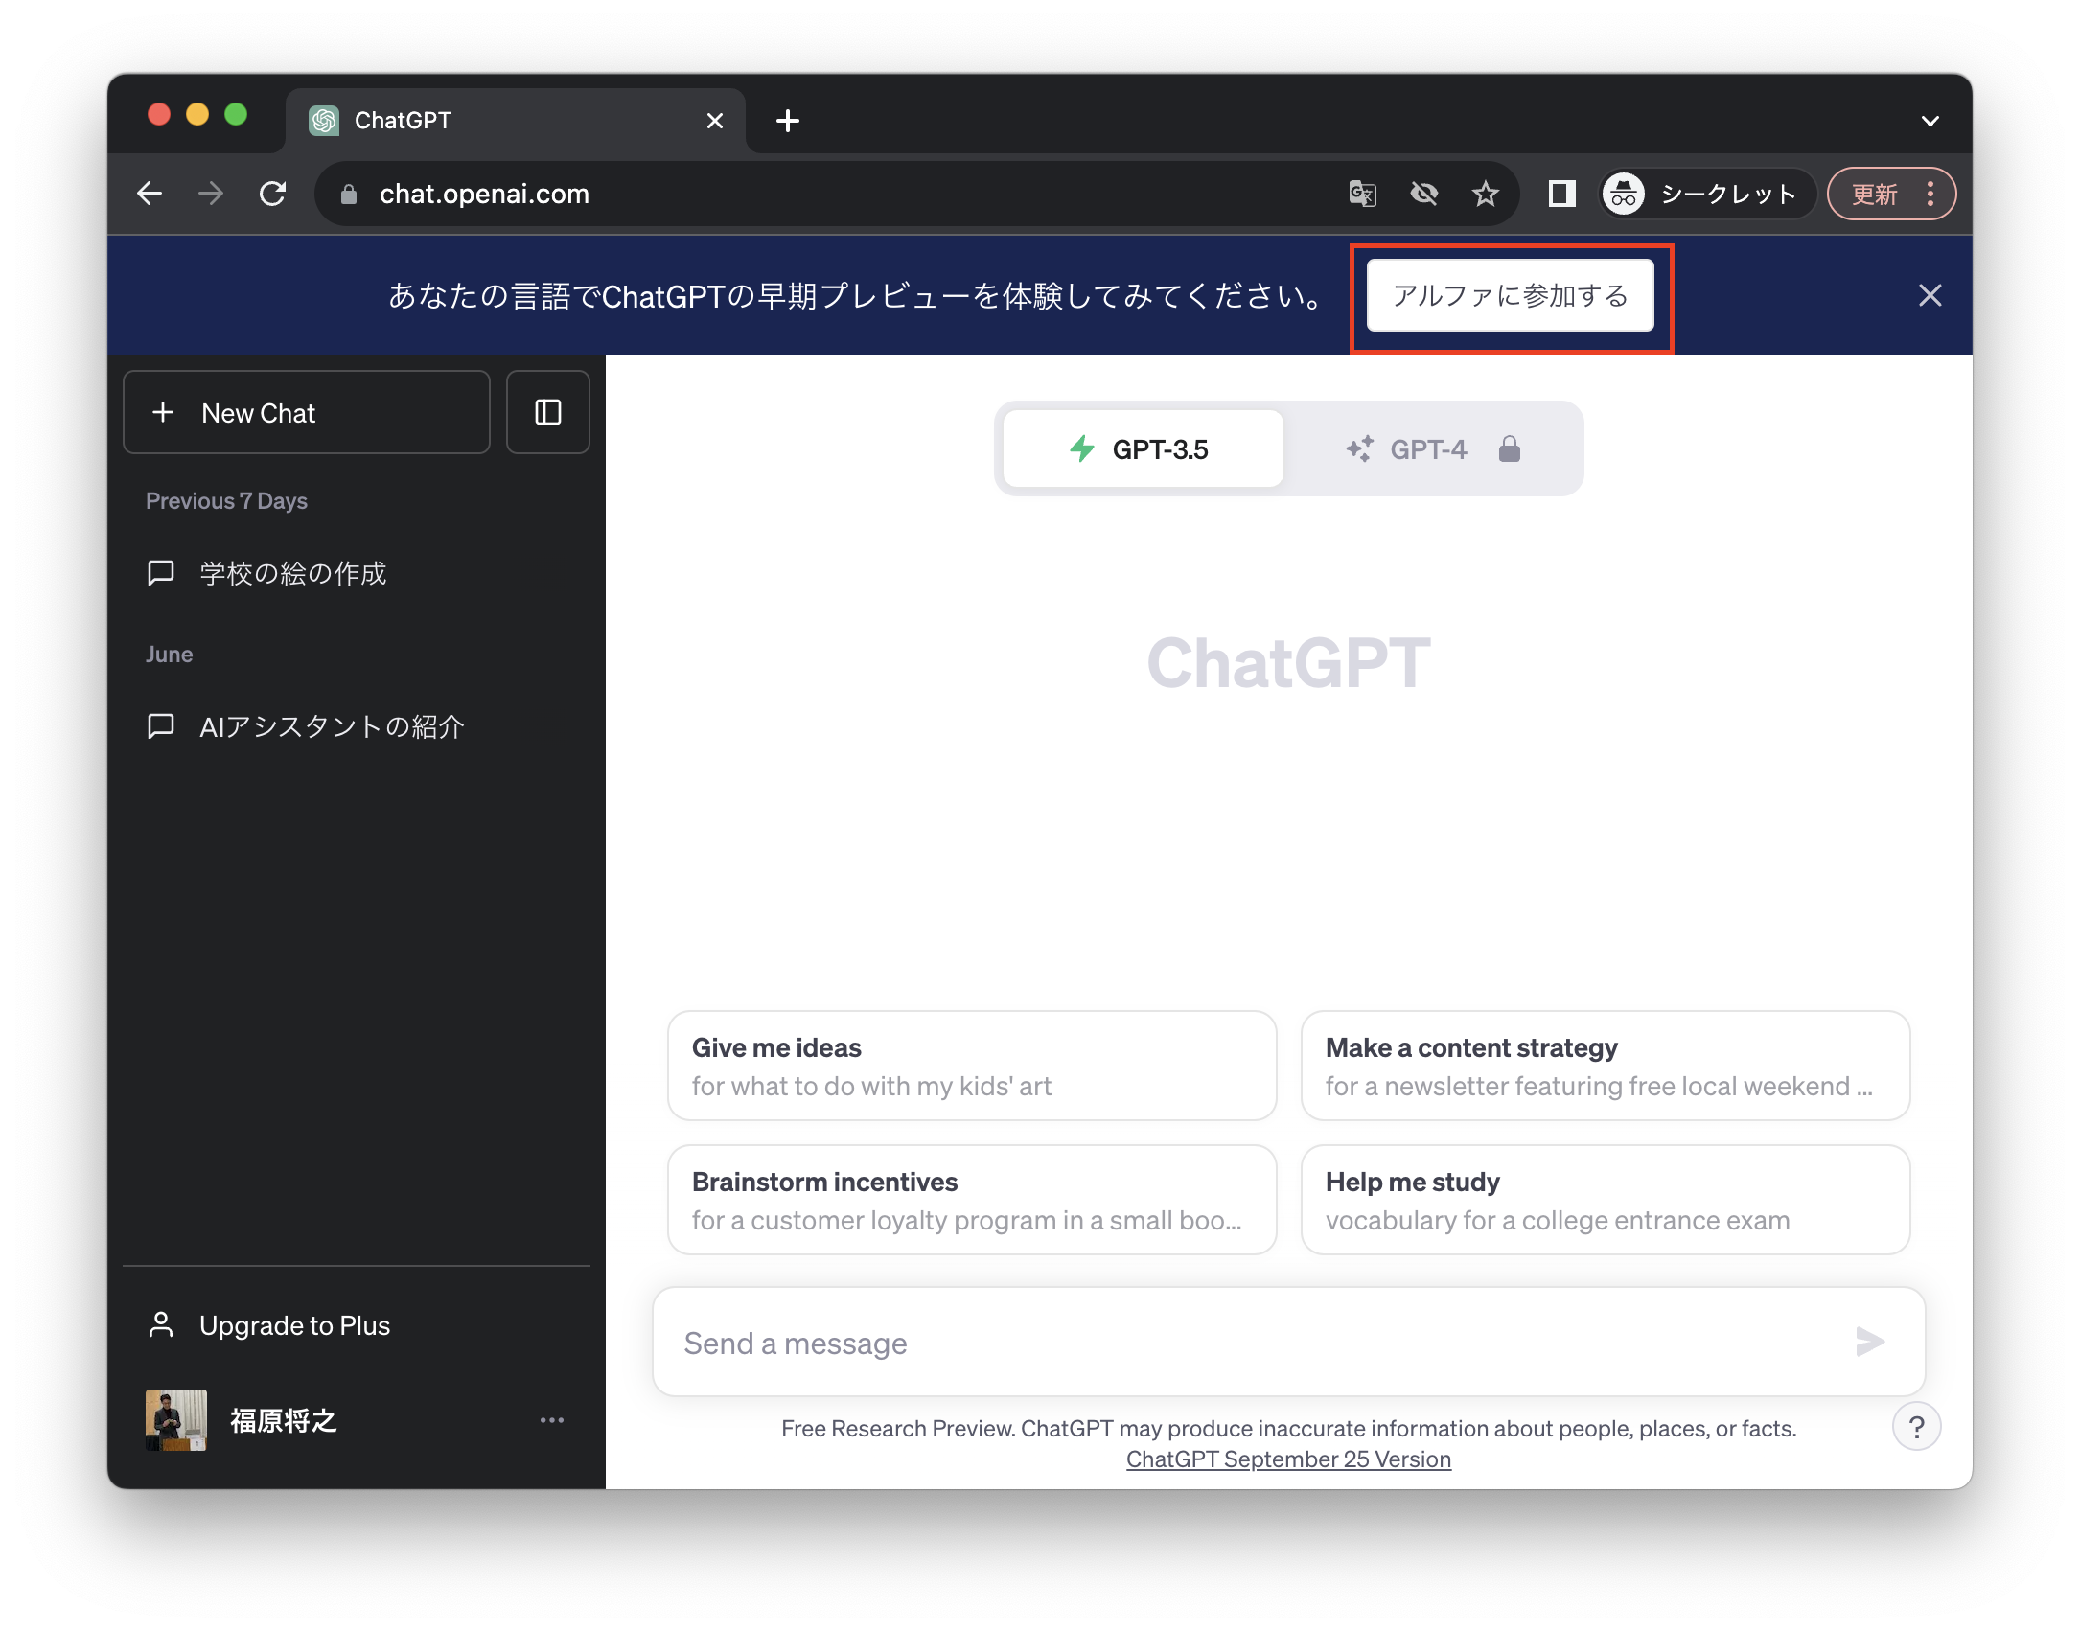Click the incognito profile icon labeled シークレット
The image size is (2080, 1631).
coord(1624,193)
